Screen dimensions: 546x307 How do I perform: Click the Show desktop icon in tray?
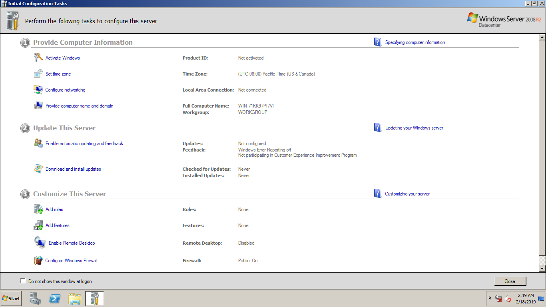(541, 299)
